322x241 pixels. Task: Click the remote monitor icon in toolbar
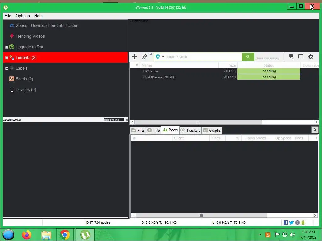[301, 57]
